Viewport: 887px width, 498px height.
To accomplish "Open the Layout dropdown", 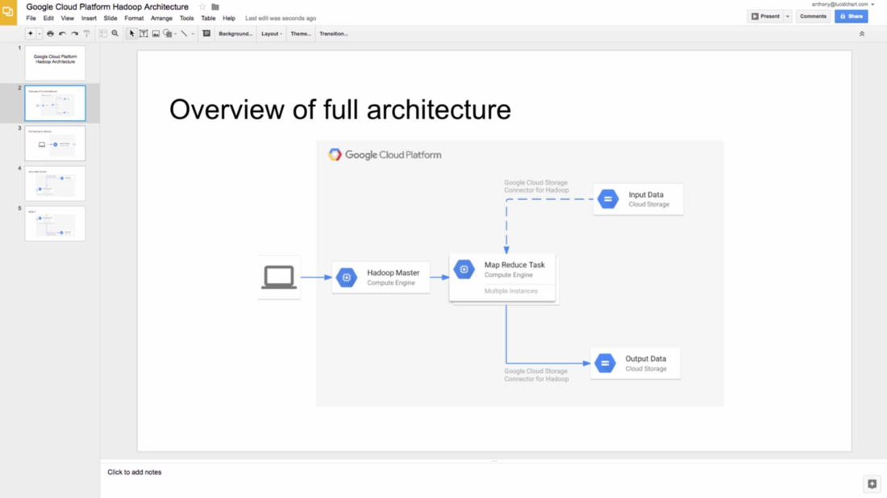I will coord(271,34).
